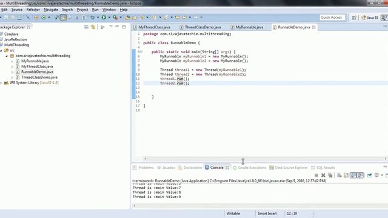
Task: Open the Problems view tab
Action: point(143,168)
